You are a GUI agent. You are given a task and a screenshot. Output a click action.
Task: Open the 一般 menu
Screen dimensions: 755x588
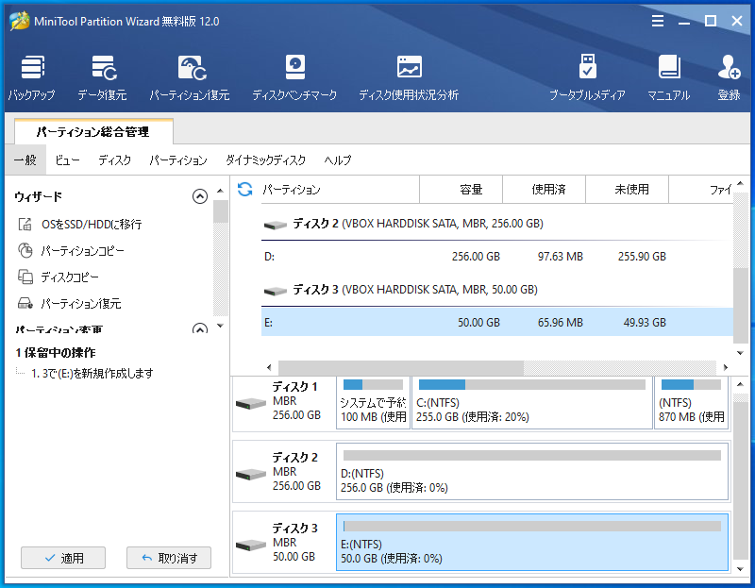25,160
